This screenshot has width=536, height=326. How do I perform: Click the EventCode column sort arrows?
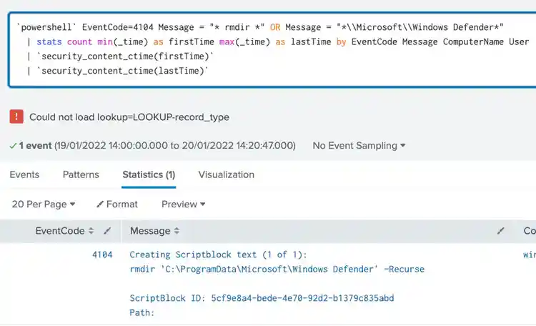pos(91,231)
